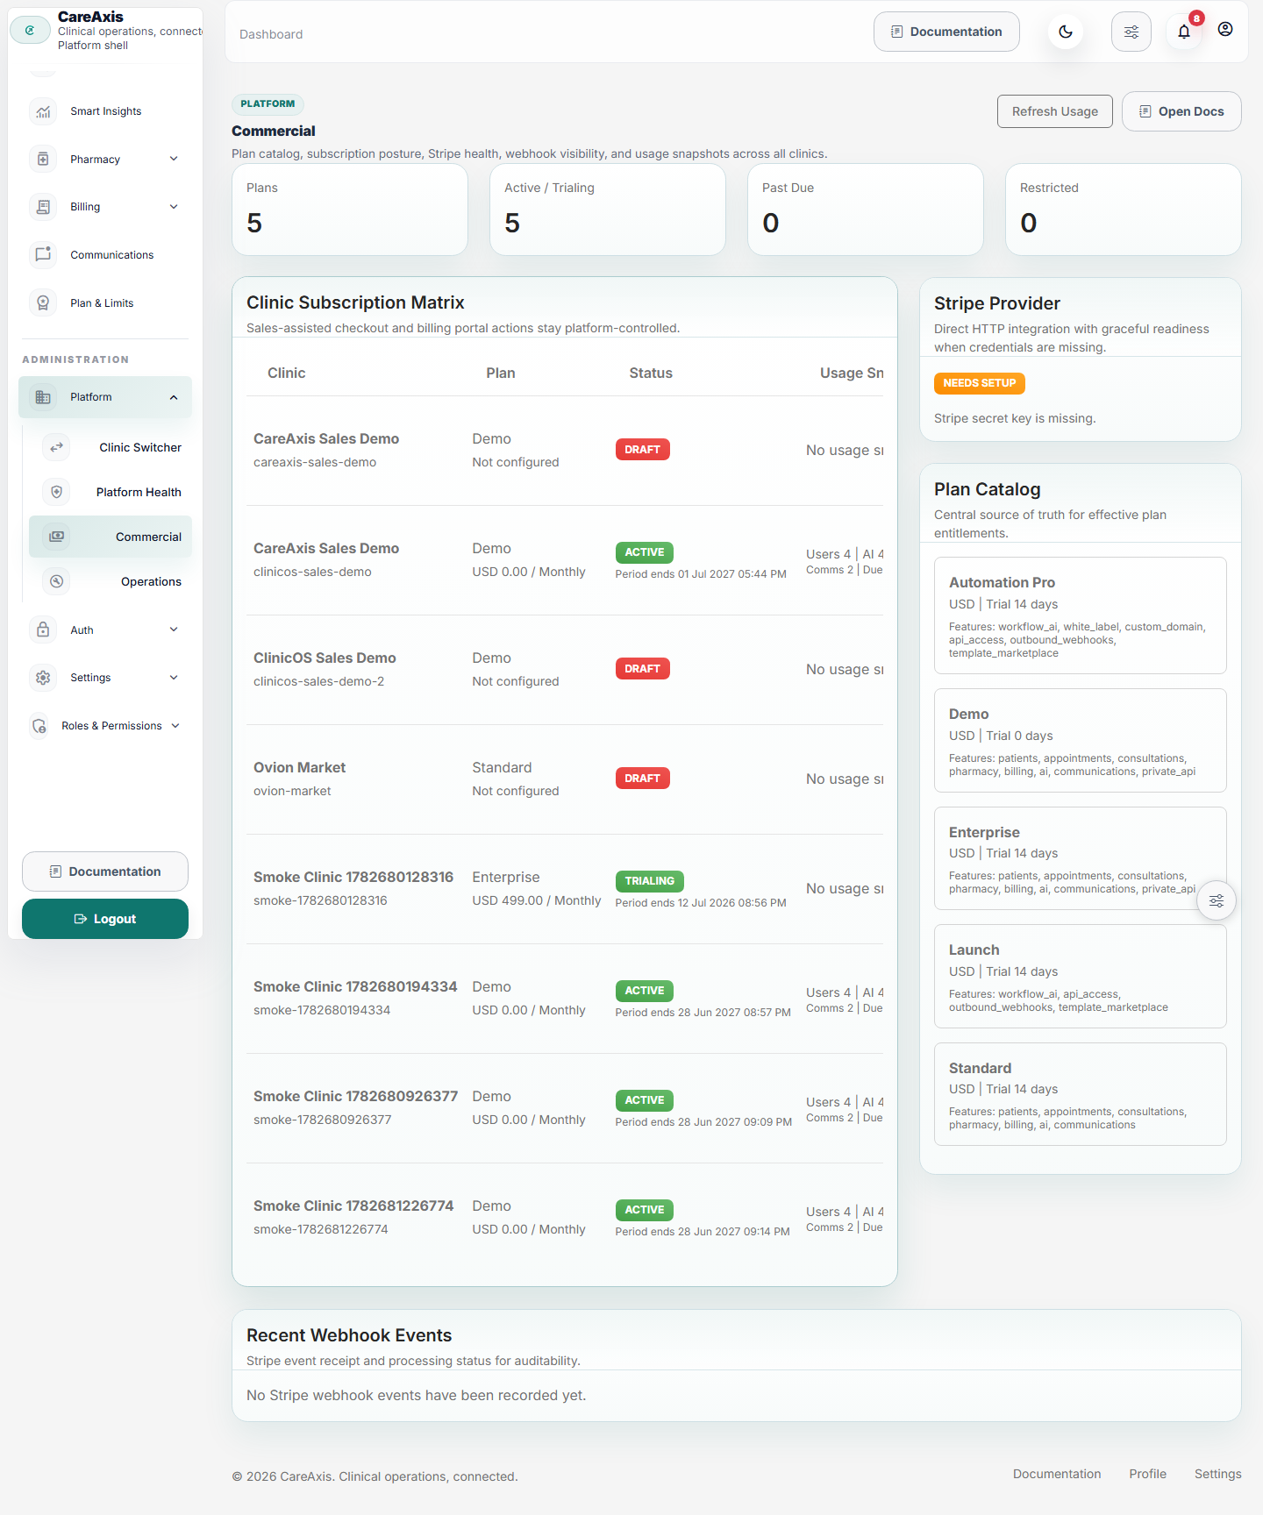This screenshot has width=1263, height=1515.
Task: Expand the Billing menu
Action: [105, 207]
